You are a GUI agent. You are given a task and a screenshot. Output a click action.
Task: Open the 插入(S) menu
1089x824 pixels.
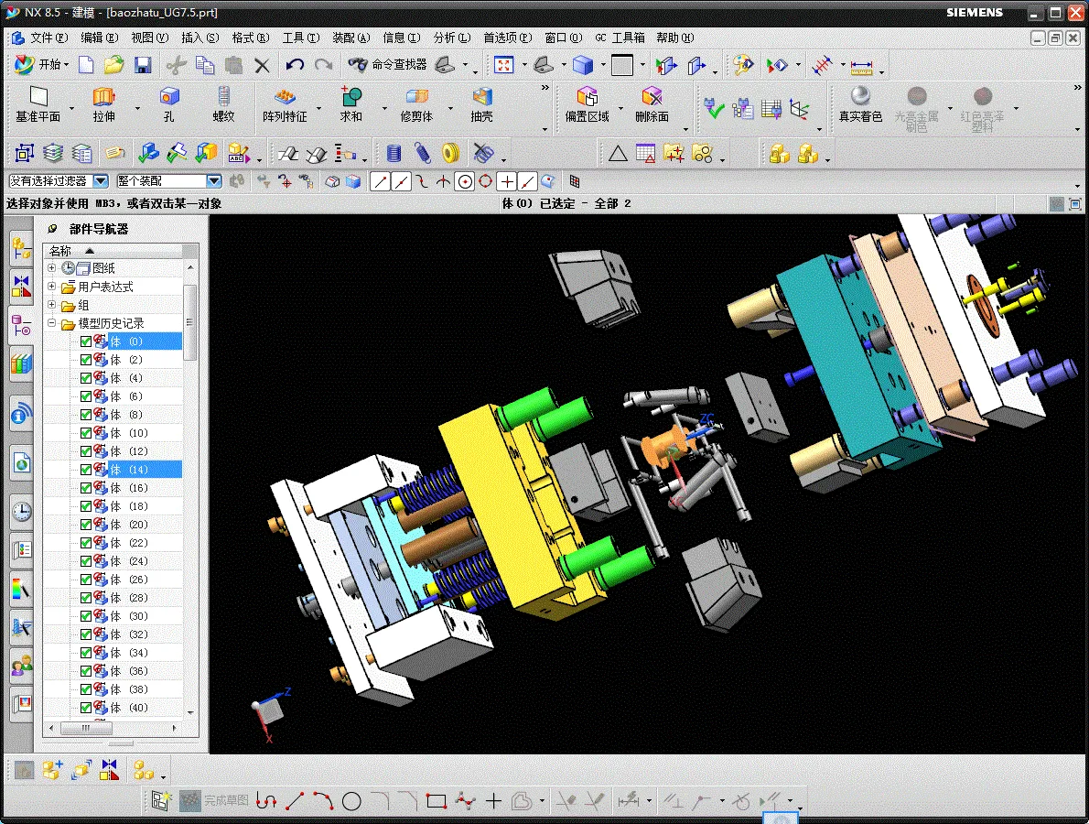pos(200,38)
